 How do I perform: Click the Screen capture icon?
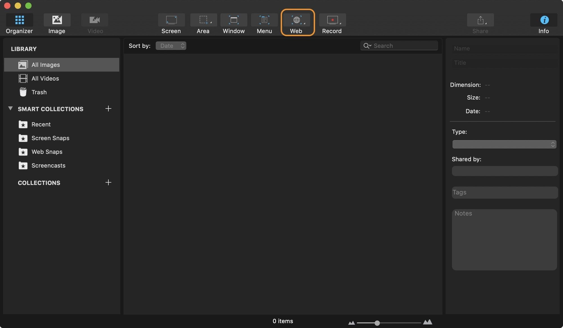tap(171, 20)
